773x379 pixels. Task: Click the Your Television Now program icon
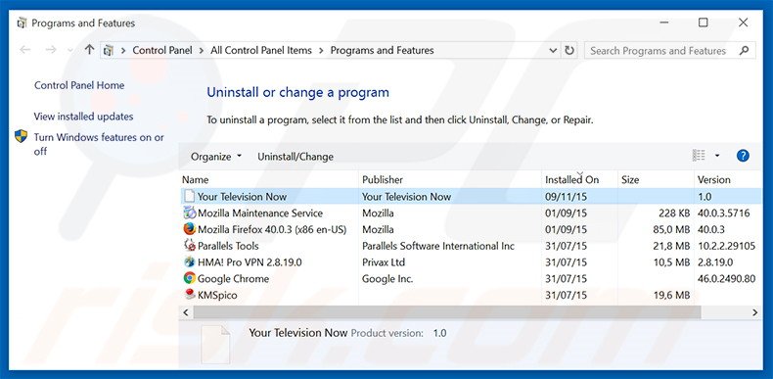(x=189, y=197)
